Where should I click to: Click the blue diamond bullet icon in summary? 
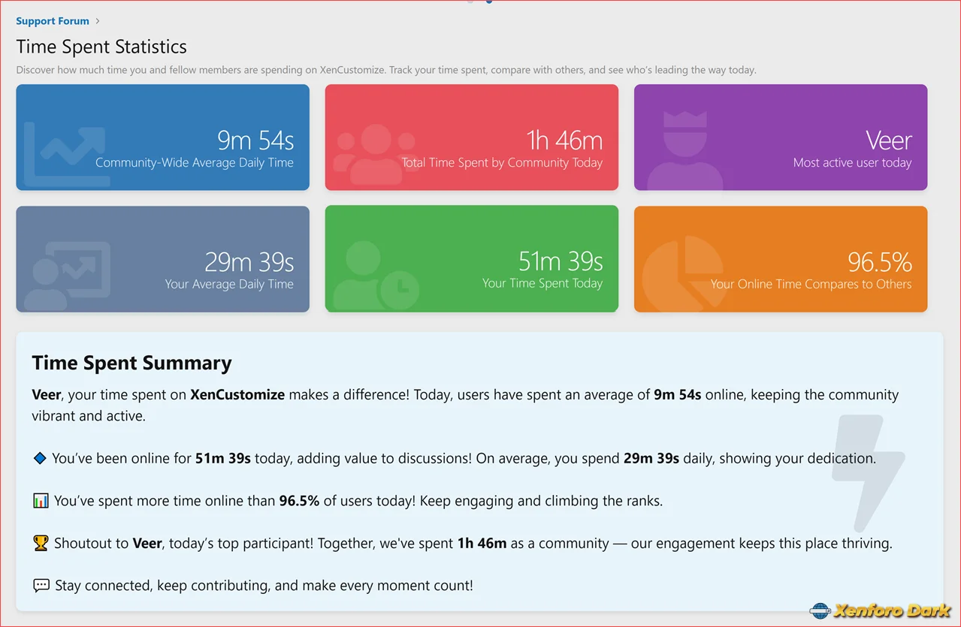pyautogui.click(x=40, y=458)
